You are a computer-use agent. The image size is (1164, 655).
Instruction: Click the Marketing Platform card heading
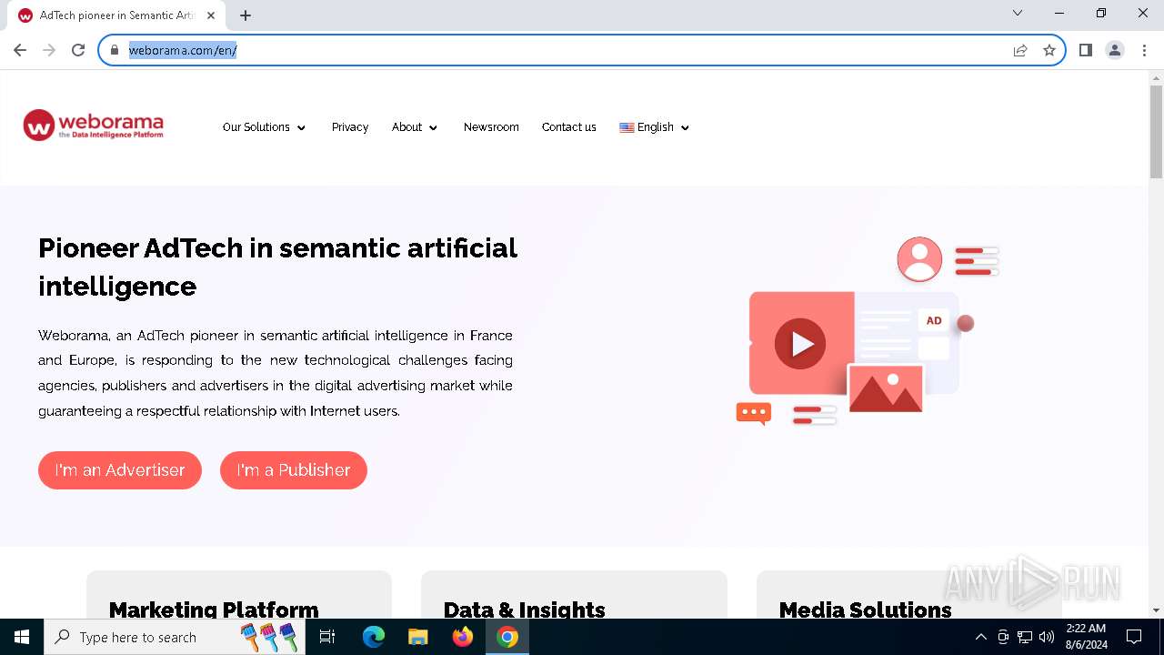pyautogui.click(x=214, y=610)
